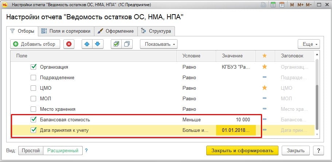The height and width of the screenshot is (162, 332).
Task: Click the uncheck all filters icon
Action: click(127, 44)
